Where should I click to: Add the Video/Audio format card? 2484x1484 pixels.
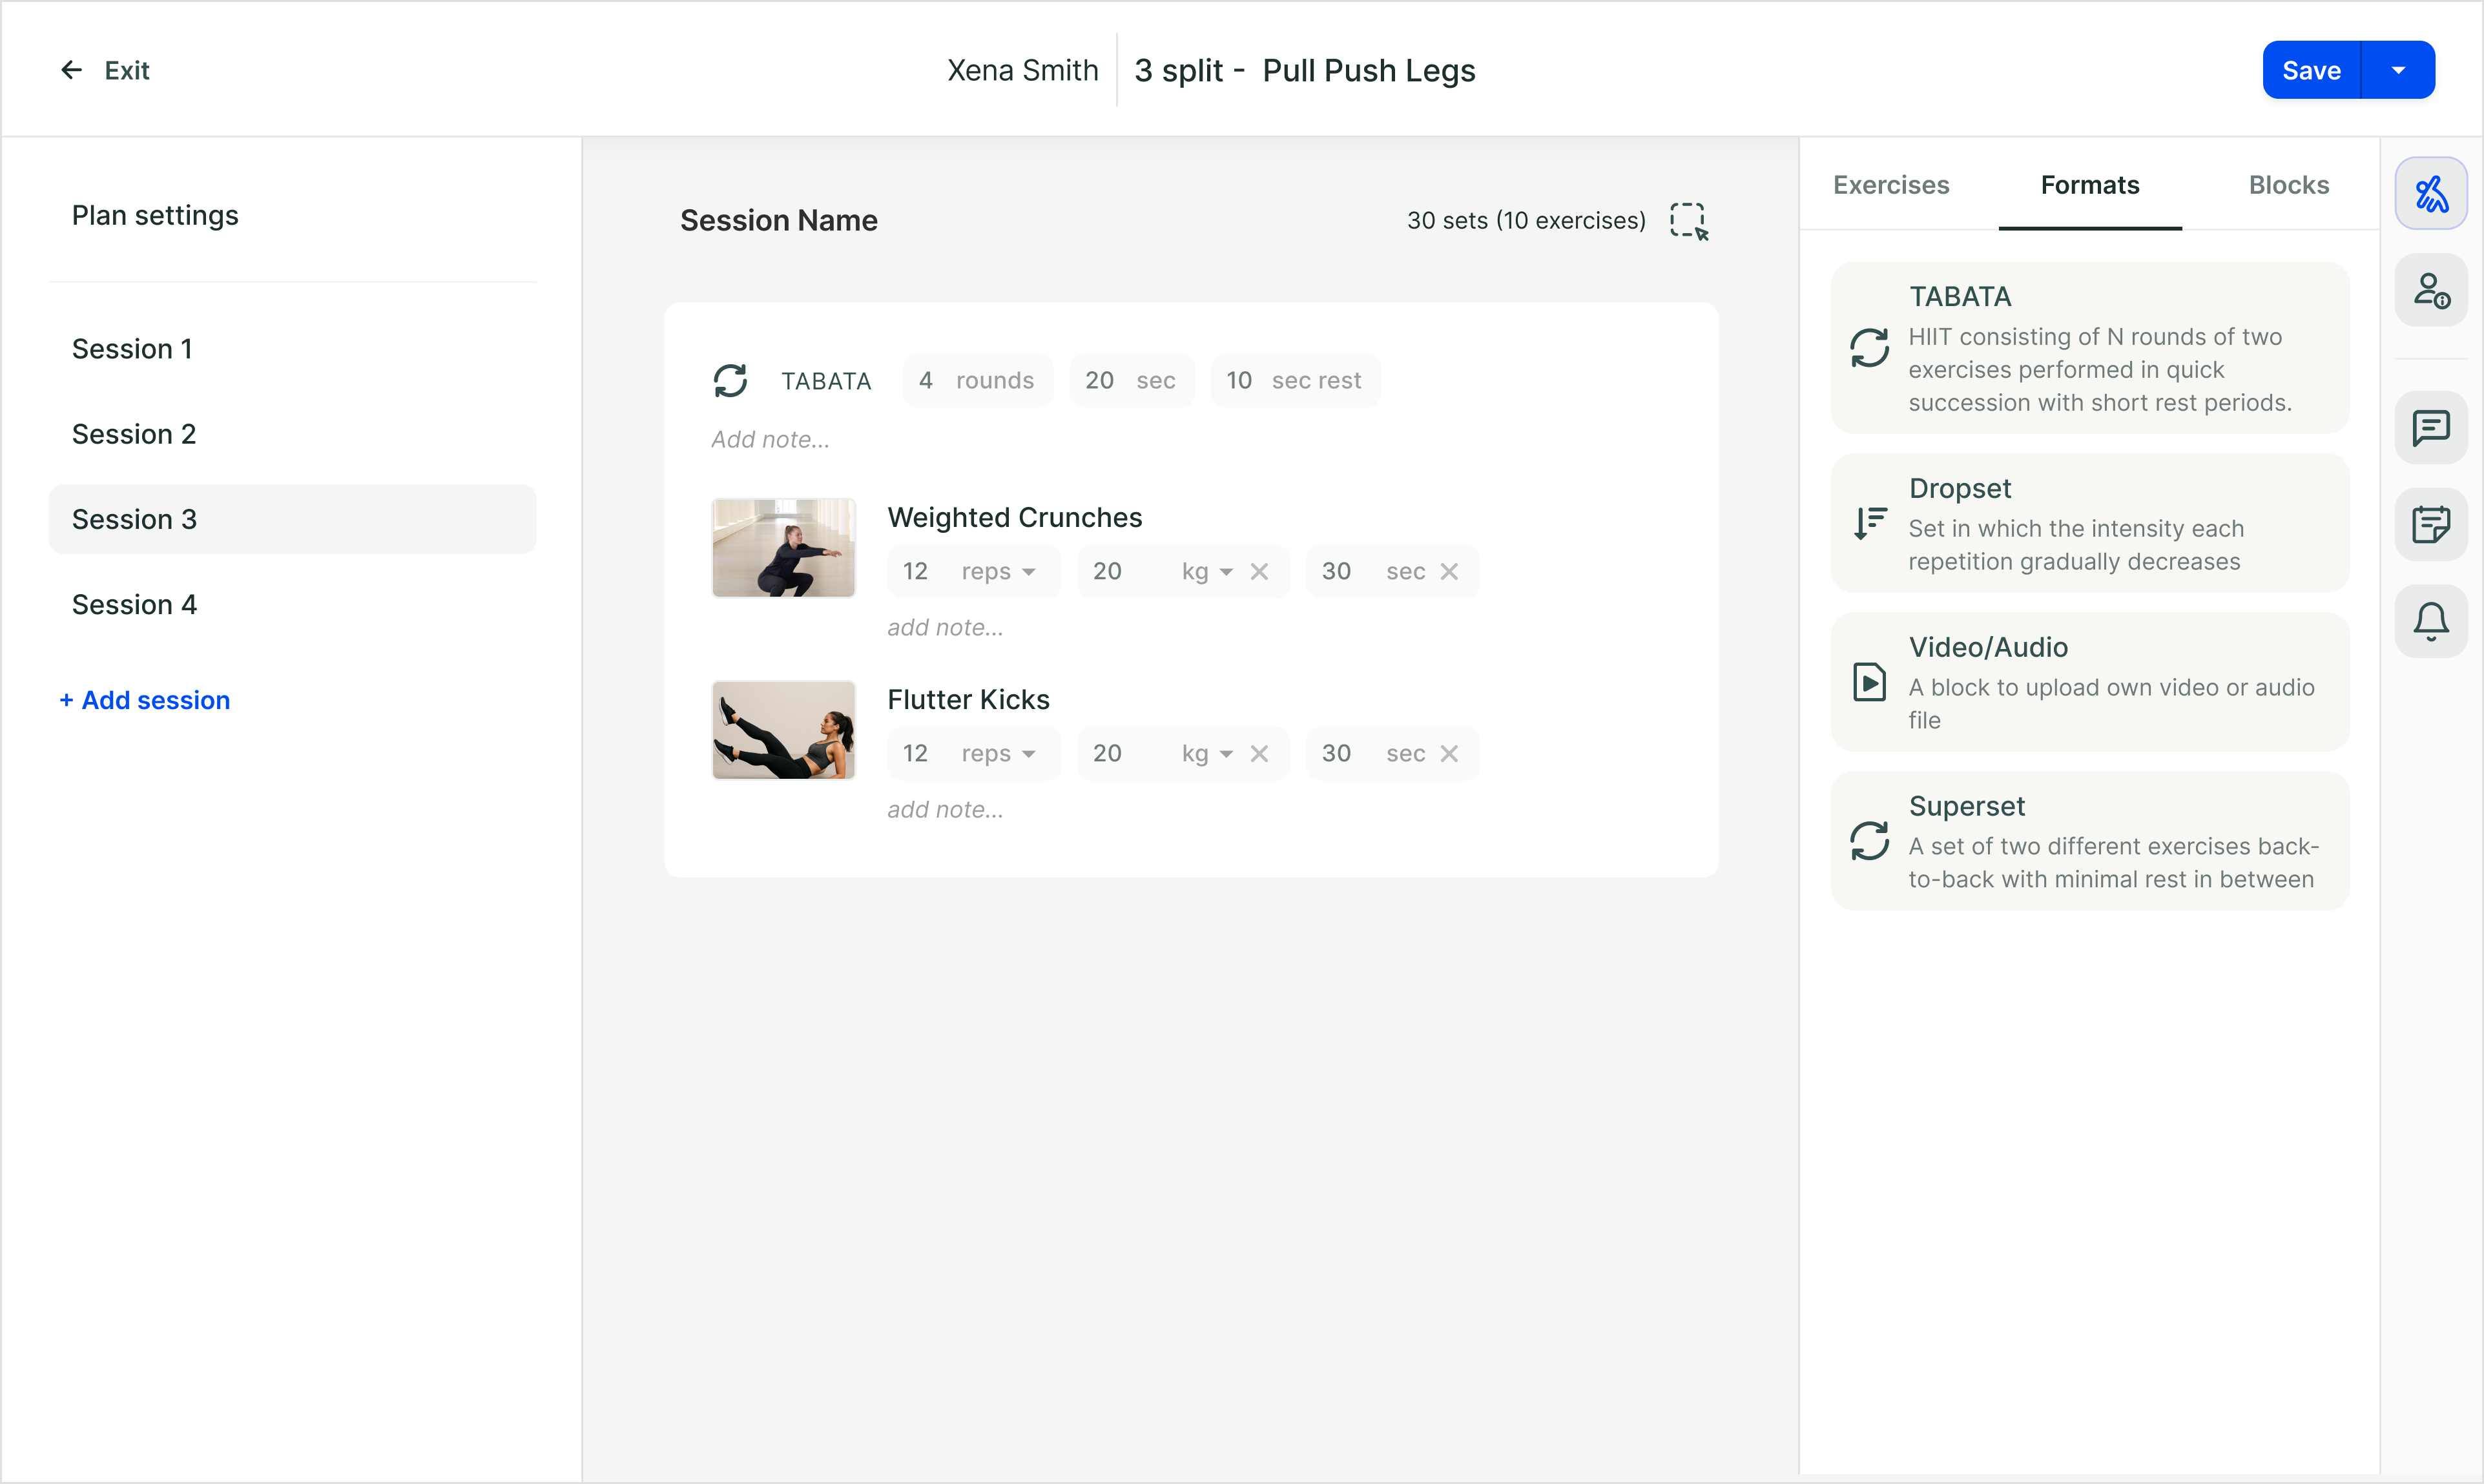click(x=2090, y=682)
